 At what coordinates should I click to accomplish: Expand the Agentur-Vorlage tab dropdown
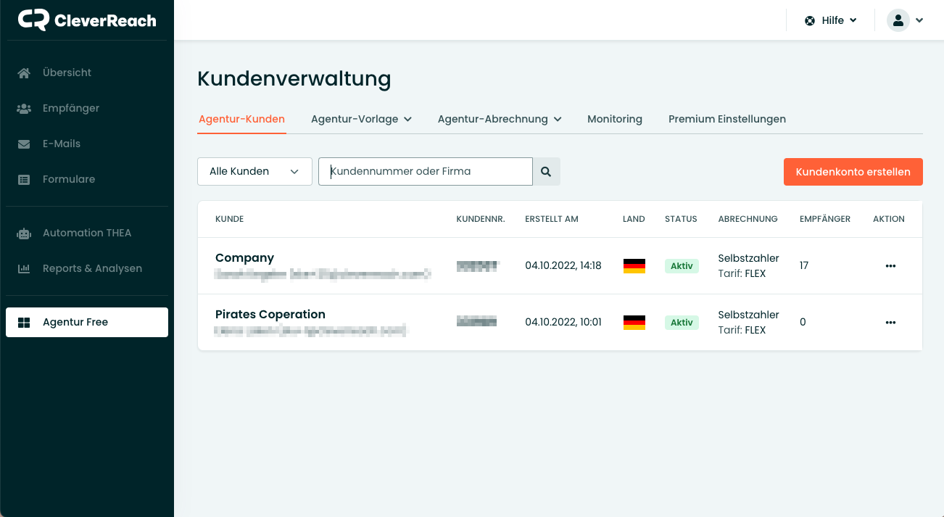pos(361,119)
